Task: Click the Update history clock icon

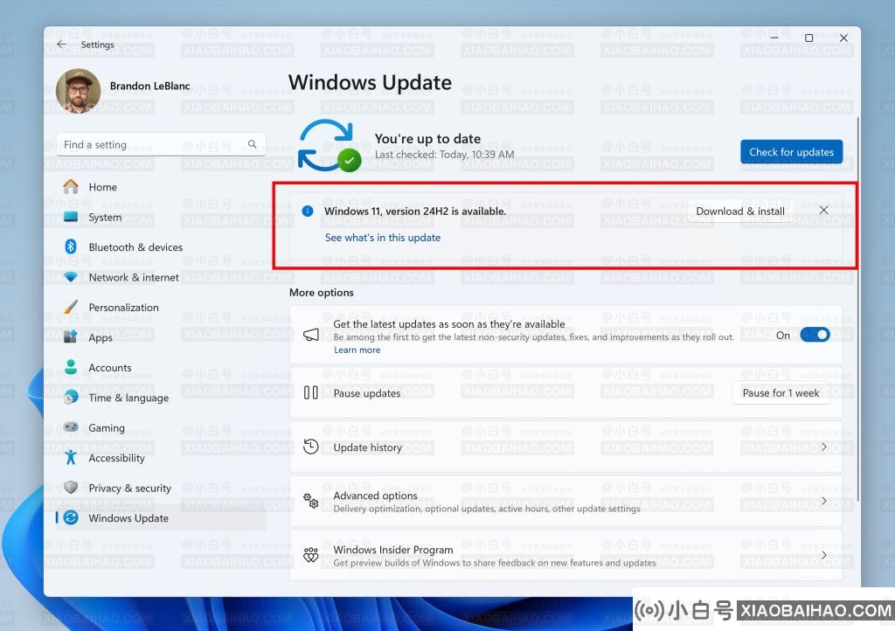Action: [311, 447]
